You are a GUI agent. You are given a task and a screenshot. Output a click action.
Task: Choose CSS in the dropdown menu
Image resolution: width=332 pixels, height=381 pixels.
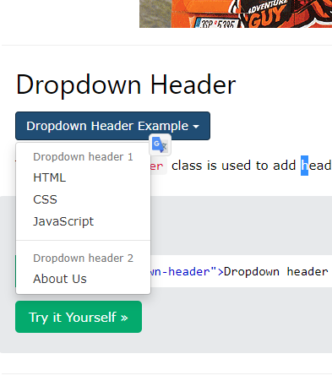click(x=83, y=199)
